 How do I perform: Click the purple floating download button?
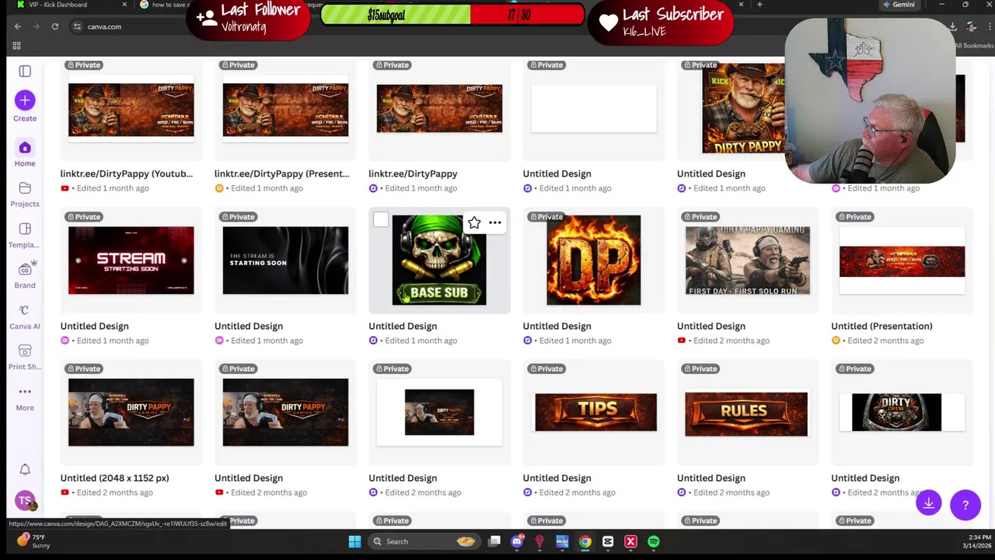[929, 503]
